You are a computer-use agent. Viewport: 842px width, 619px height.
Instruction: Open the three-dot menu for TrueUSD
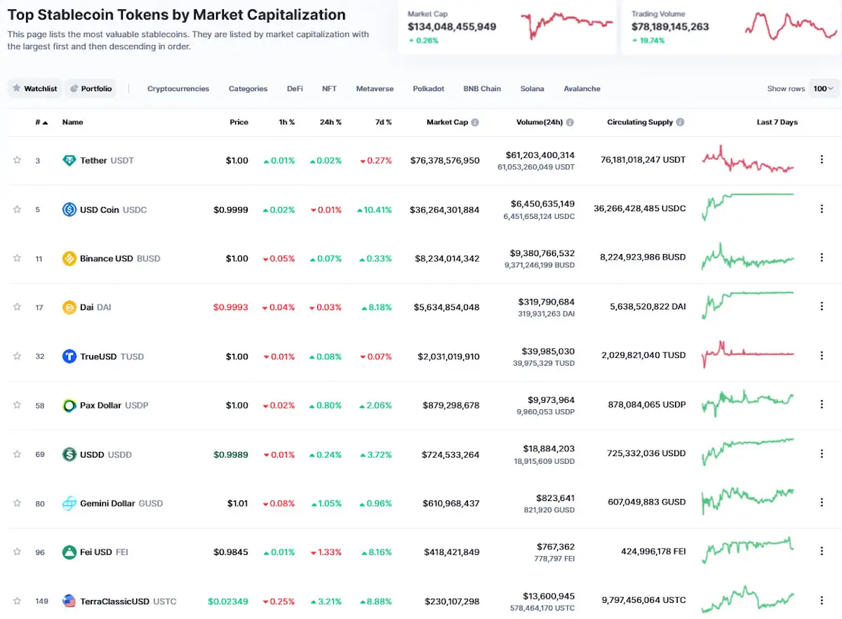tap(822, 355)
